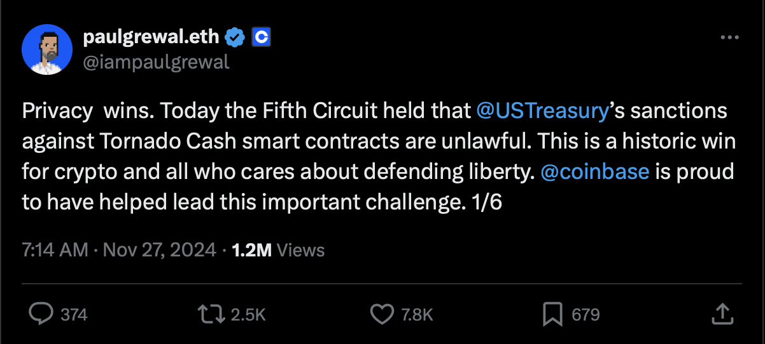The height and width of the screenshot is (344, 765).
Task: Click the 374 replies count
Action: pyautogui.click(x=74, y=314)
